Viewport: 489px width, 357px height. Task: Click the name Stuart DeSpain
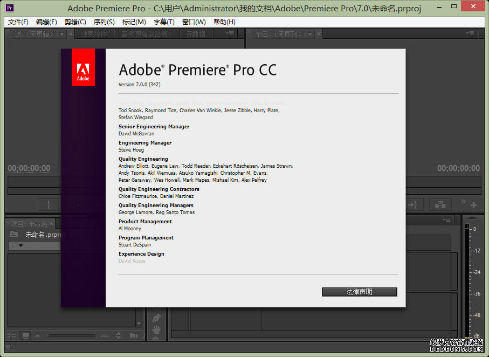tap(135, 245)
